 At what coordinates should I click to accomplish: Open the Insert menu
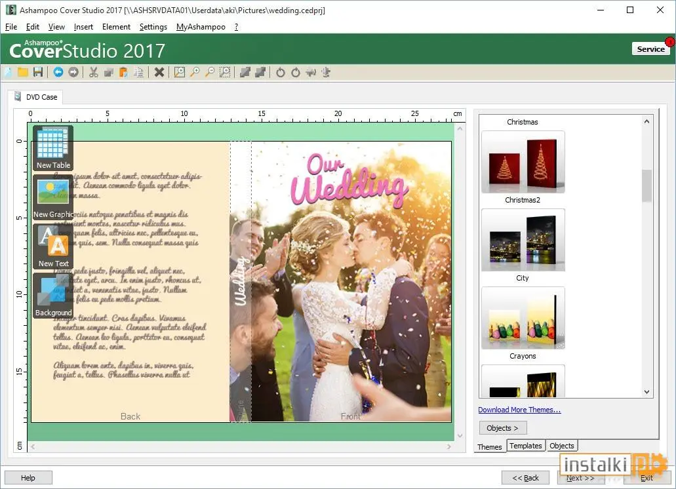pos(83,27)
